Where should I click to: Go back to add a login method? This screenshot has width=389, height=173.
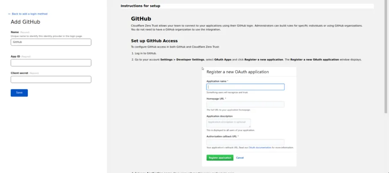click(x=28, y=14)
